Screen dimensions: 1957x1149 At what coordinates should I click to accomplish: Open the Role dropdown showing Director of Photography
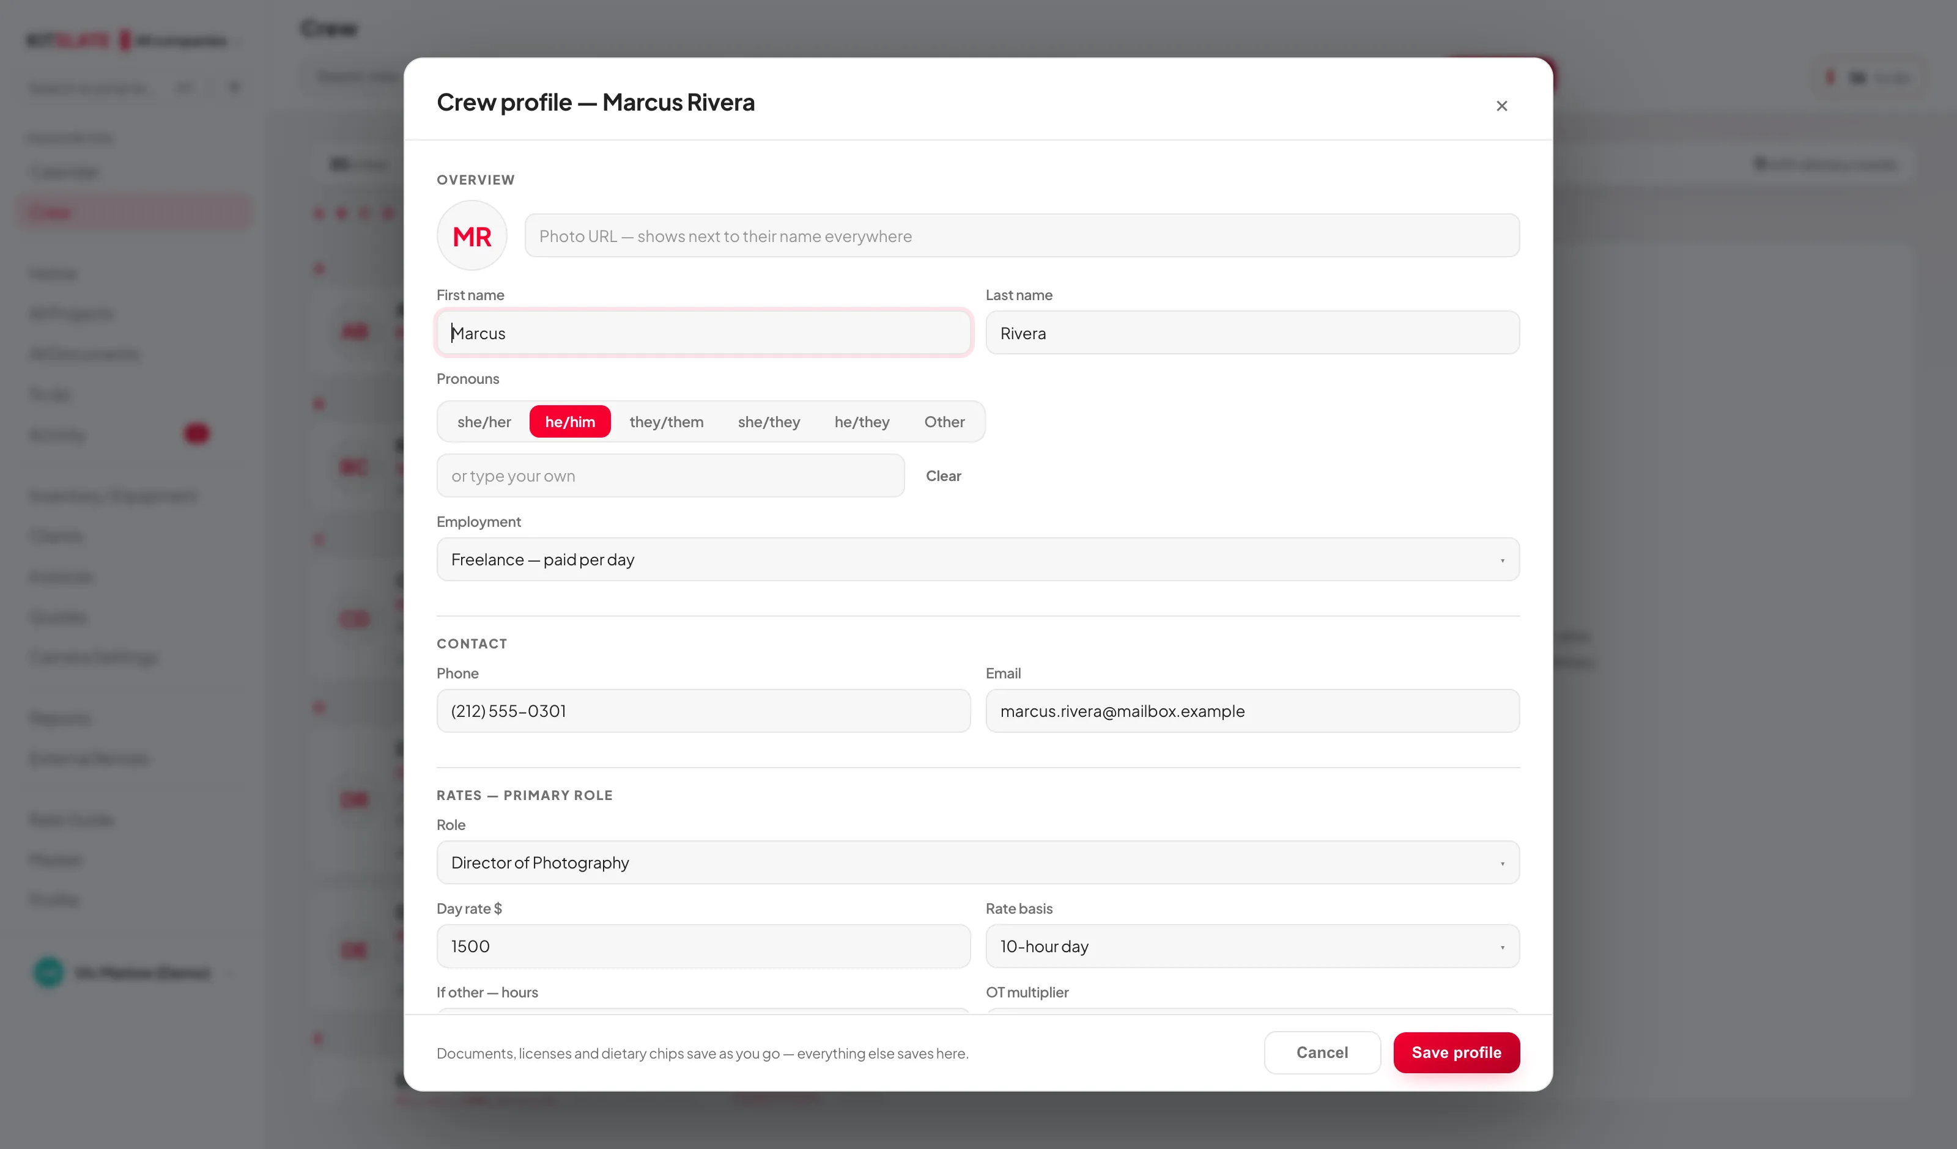[978, 862]
